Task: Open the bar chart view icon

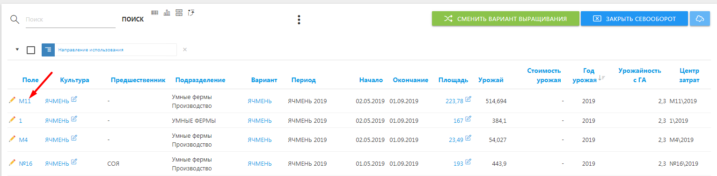Action: [167, 12]
